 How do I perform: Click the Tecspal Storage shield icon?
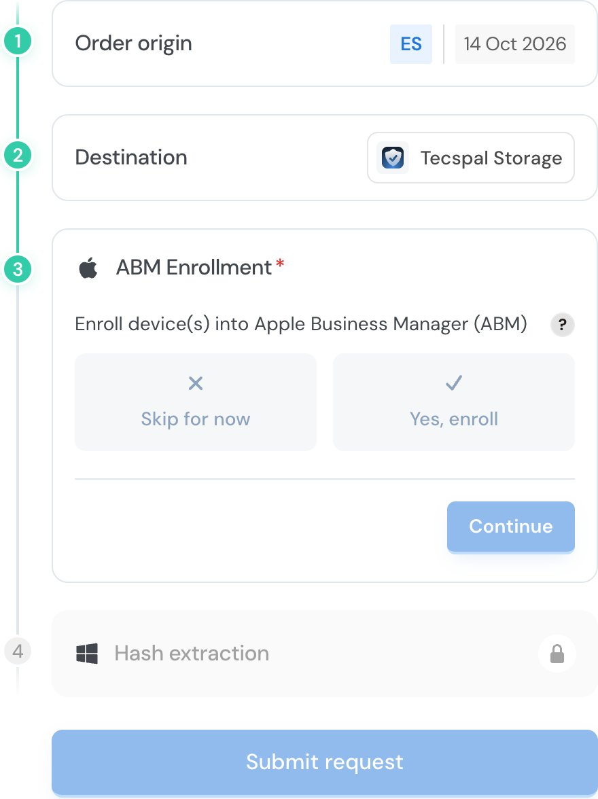[393, 158]
